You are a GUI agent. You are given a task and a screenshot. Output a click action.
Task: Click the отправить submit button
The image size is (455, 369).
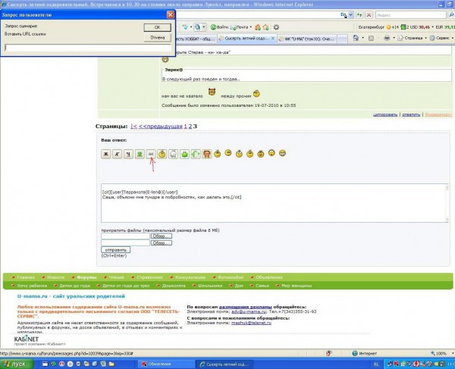114,249
